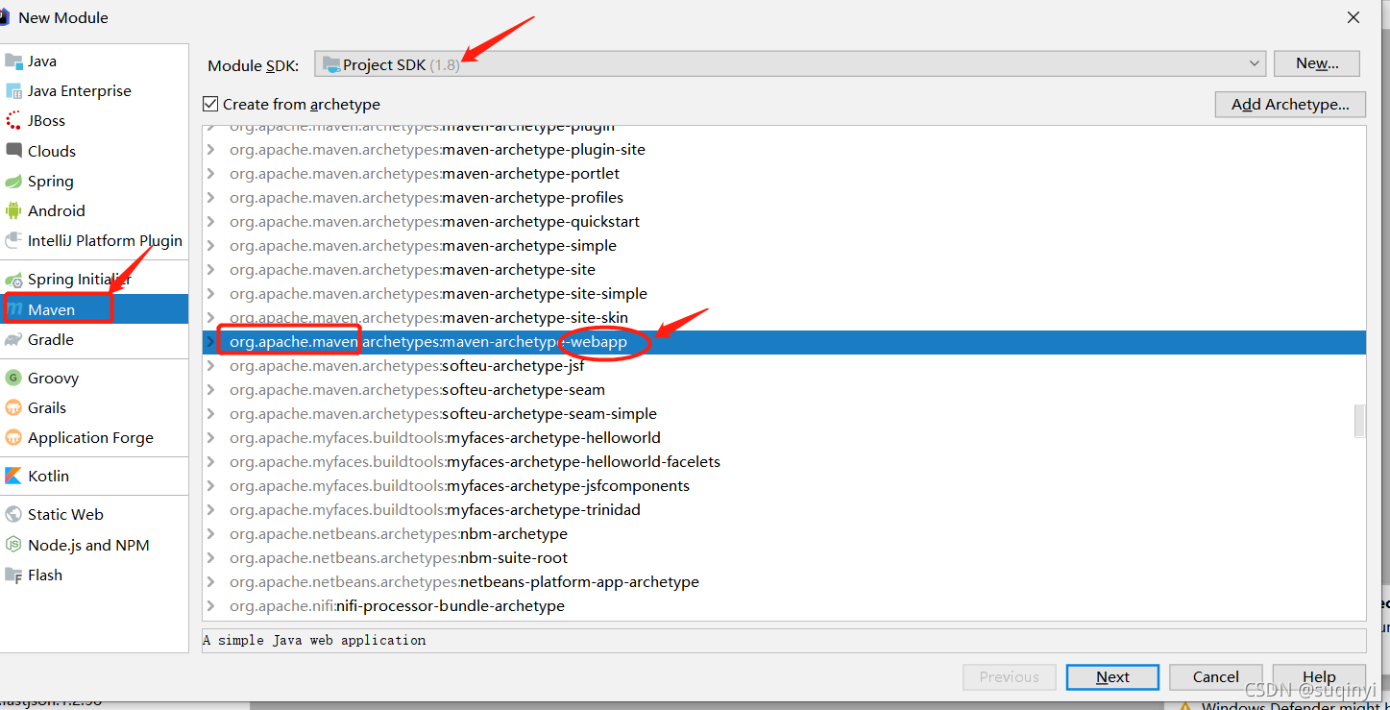Screen dimensions: 1390x710
Task: Click the Project SDK folder icon
Action: pyautogui.click(x=331, y=64)
